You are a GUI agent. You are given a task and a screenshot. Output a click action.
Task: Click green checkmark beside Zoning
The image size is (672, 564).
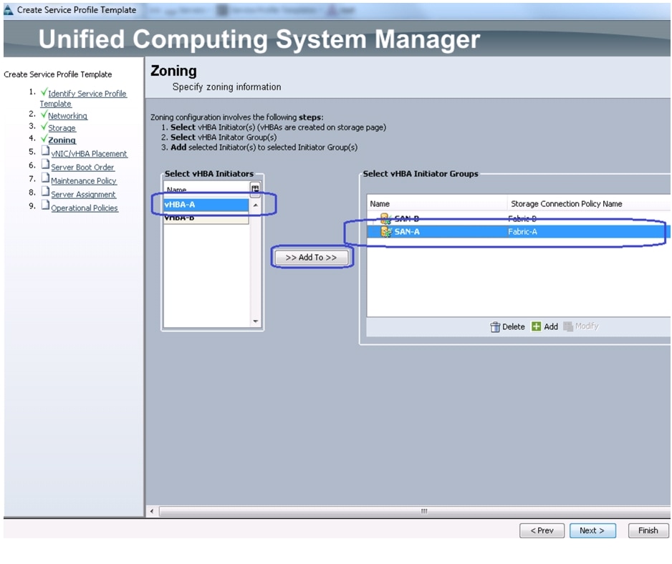click(44, 138)
